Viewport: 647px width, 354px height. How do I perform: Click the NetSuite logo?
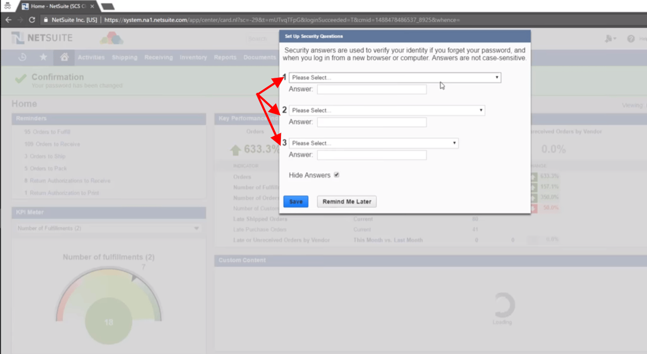click(42, 38)
